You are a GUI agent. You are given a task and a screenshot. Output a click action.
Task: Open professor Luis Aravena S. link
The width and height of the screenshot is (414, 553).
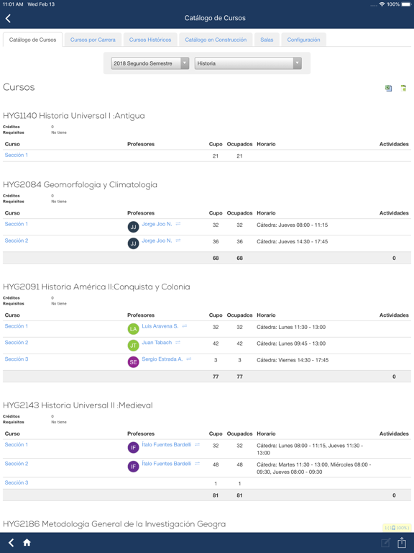pos(160,326)
